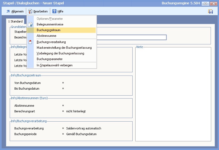Focus the Notiz text area
Screen dimensions: 219x150
point(173,95)
